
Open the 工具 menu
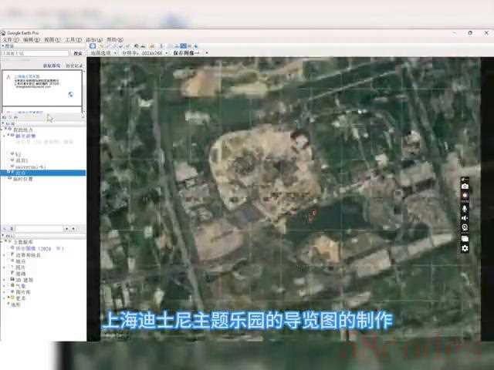coord(73,40)
